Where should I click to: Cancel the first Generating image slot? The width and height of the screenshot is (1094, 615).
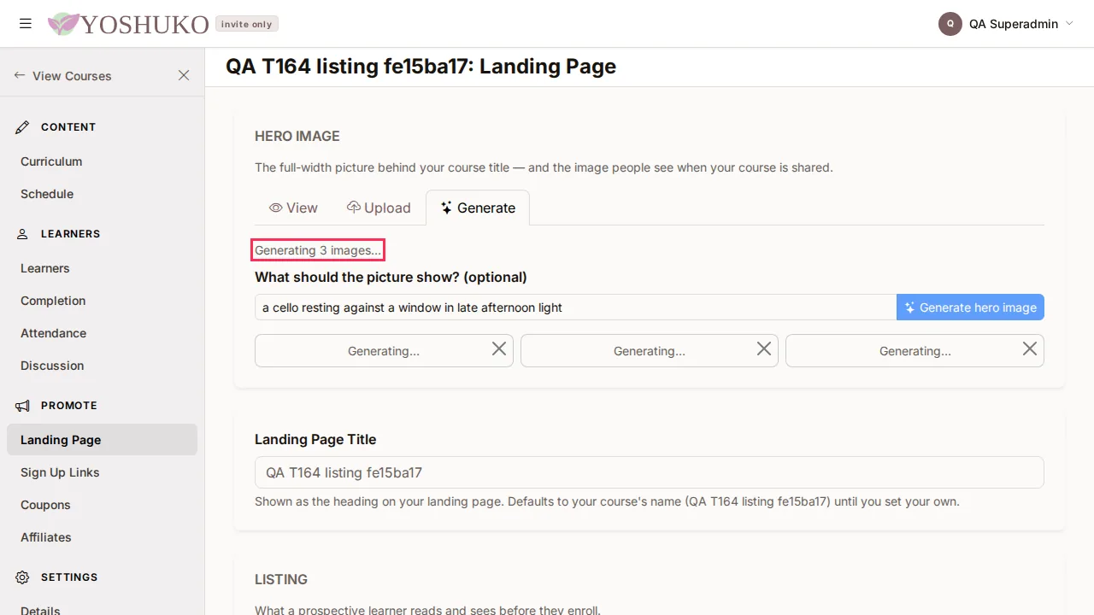[x=499, y=348]
